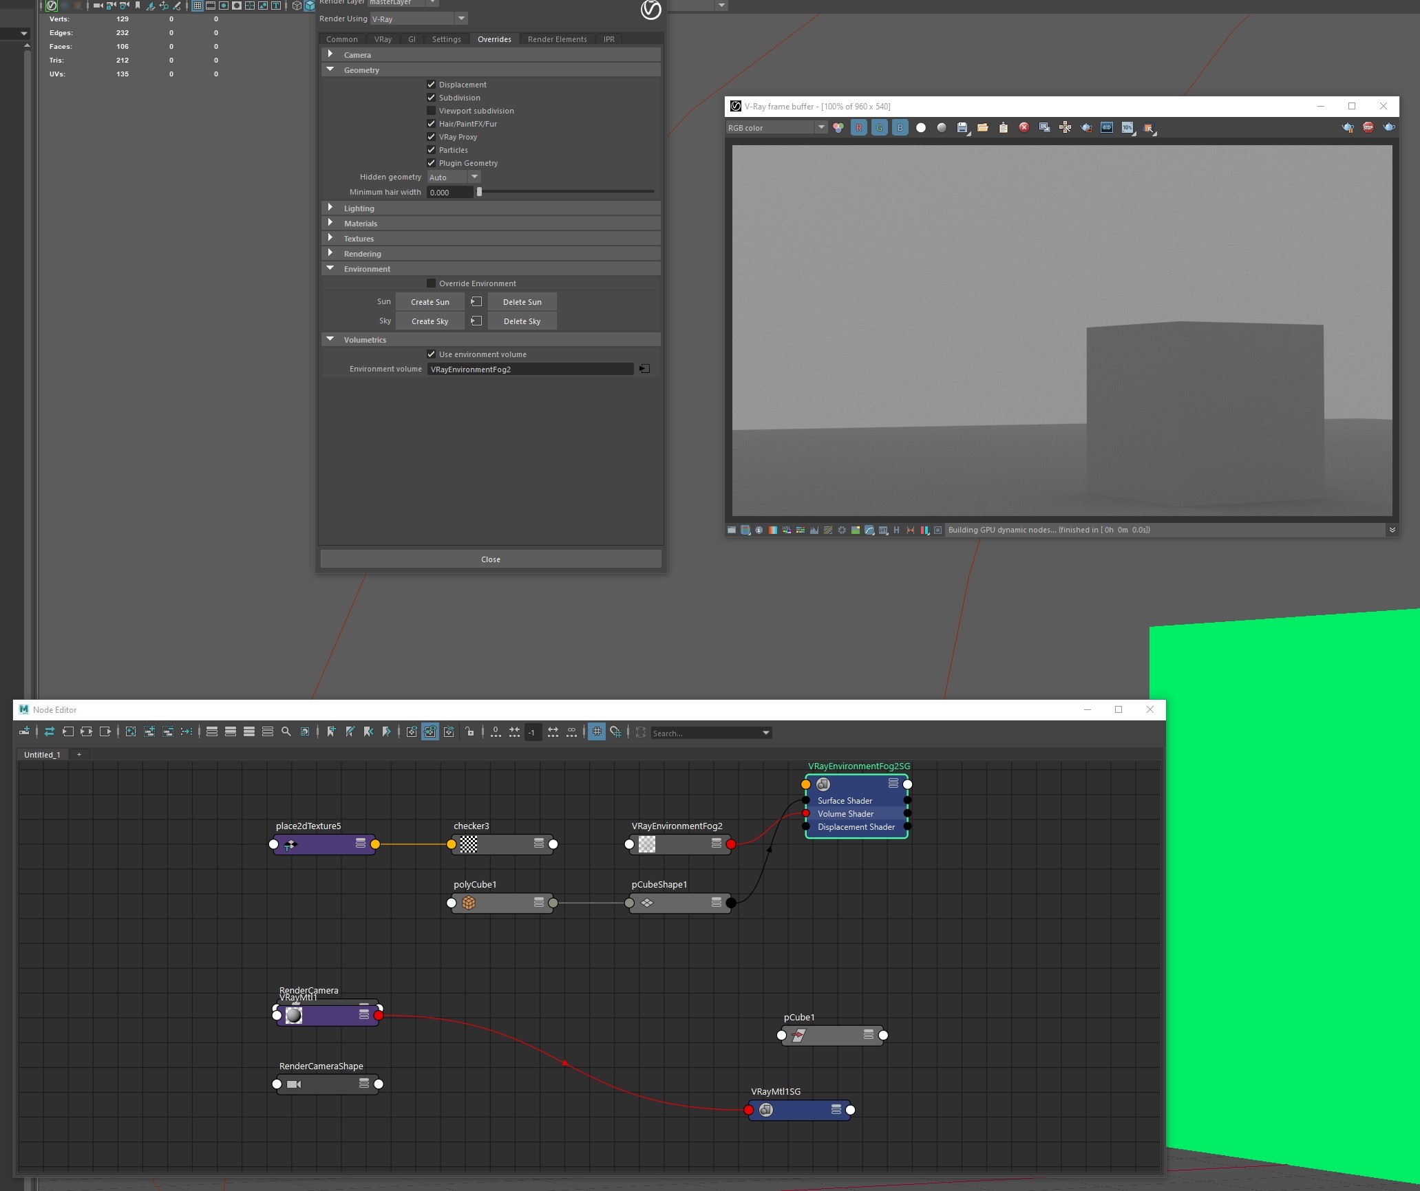This screenshot has height=1191, width=1420.
Task: Clear the V-Ray frame buffer image
Action: click(1024, 127)
